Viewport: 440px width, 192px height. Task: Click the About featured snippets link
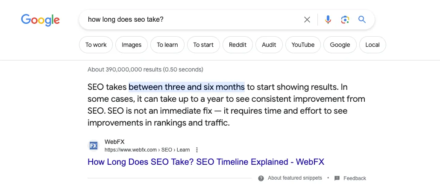click(x=295, y=178)
